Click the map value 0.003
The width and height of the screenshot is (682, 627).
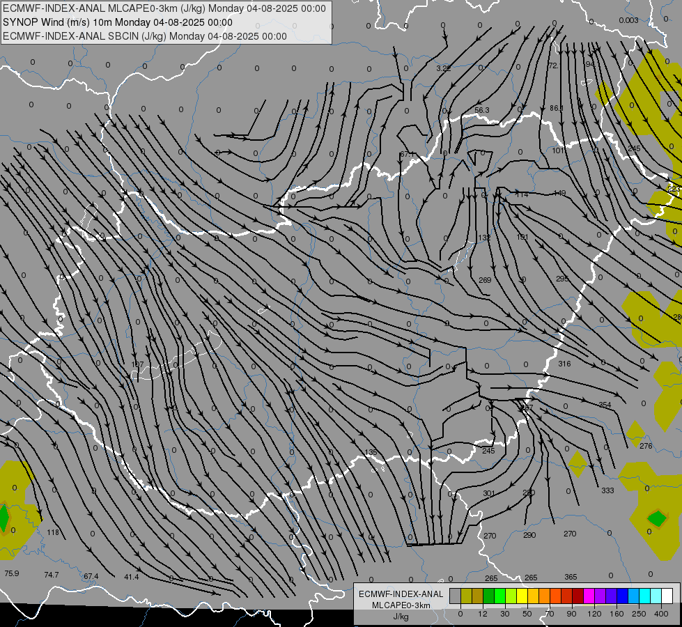(x=628, y=20)
